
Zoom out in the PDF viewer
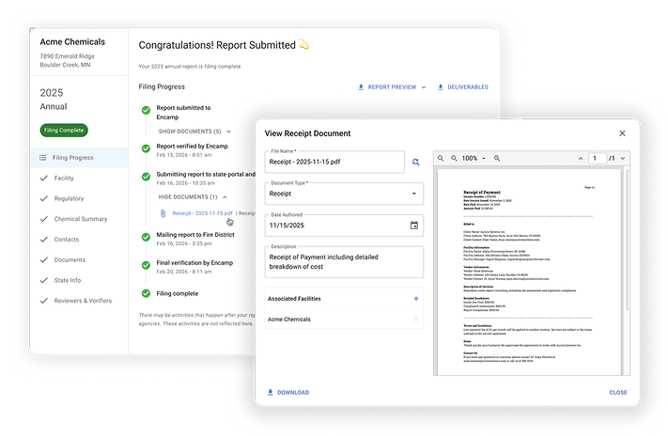tap(454, 159)
